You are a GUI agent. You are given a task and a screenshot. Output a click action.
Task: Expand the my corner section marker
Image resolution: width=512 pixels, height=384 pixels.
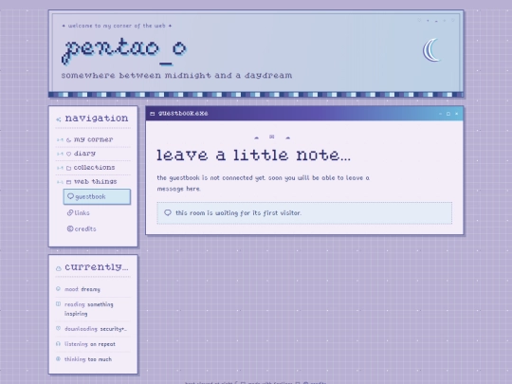click(60, 139)
